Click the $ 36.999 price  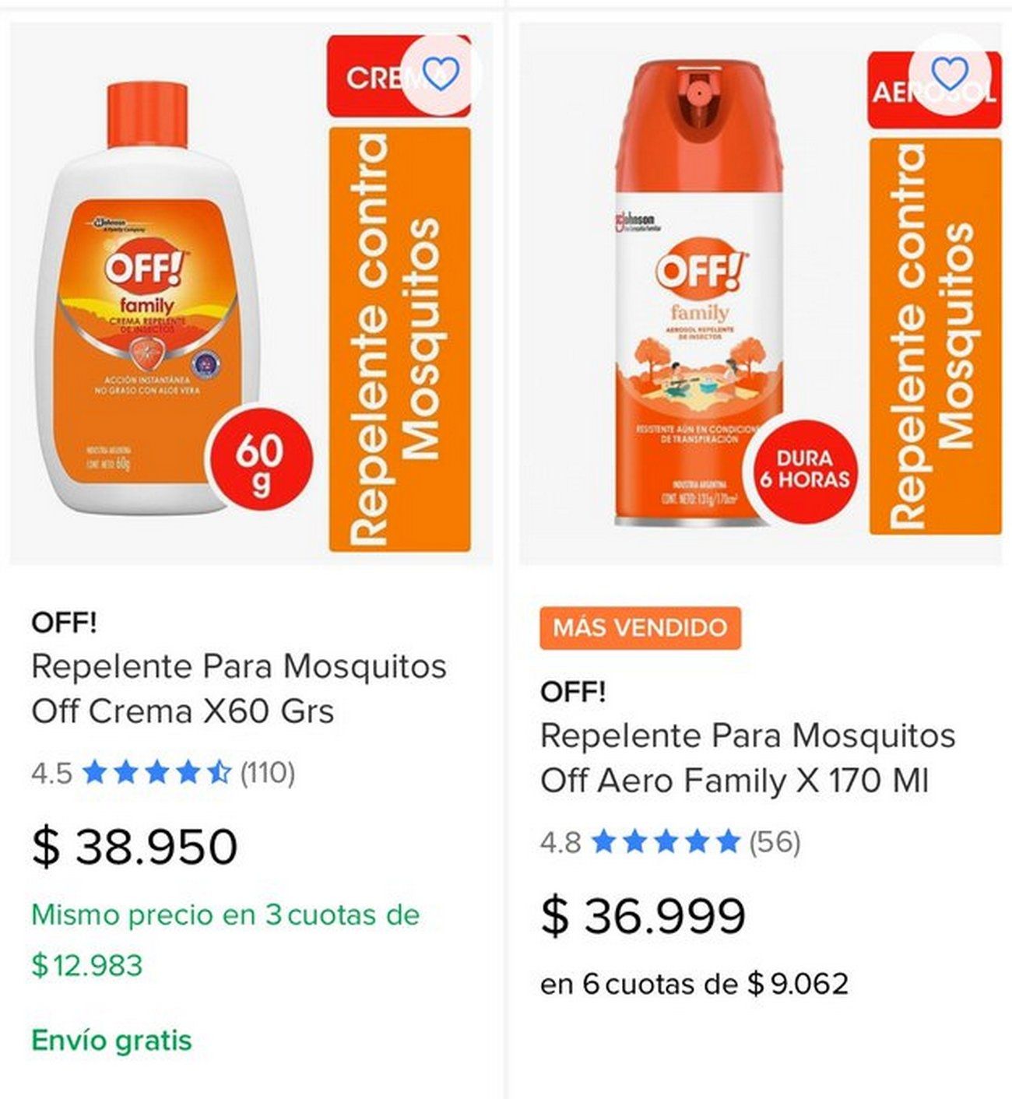click(643, 915)
